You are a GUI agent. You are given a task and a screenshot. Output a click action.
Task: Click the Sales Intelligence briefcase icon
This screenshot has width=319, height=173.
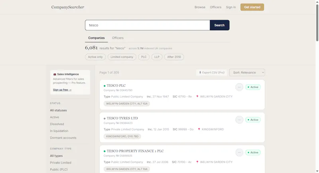(x=55, y=74)
